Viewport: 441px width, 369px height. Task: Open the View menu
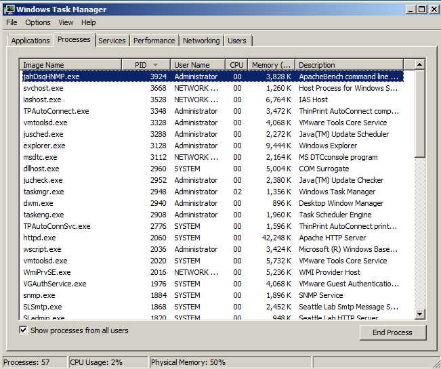pos(66,22)
